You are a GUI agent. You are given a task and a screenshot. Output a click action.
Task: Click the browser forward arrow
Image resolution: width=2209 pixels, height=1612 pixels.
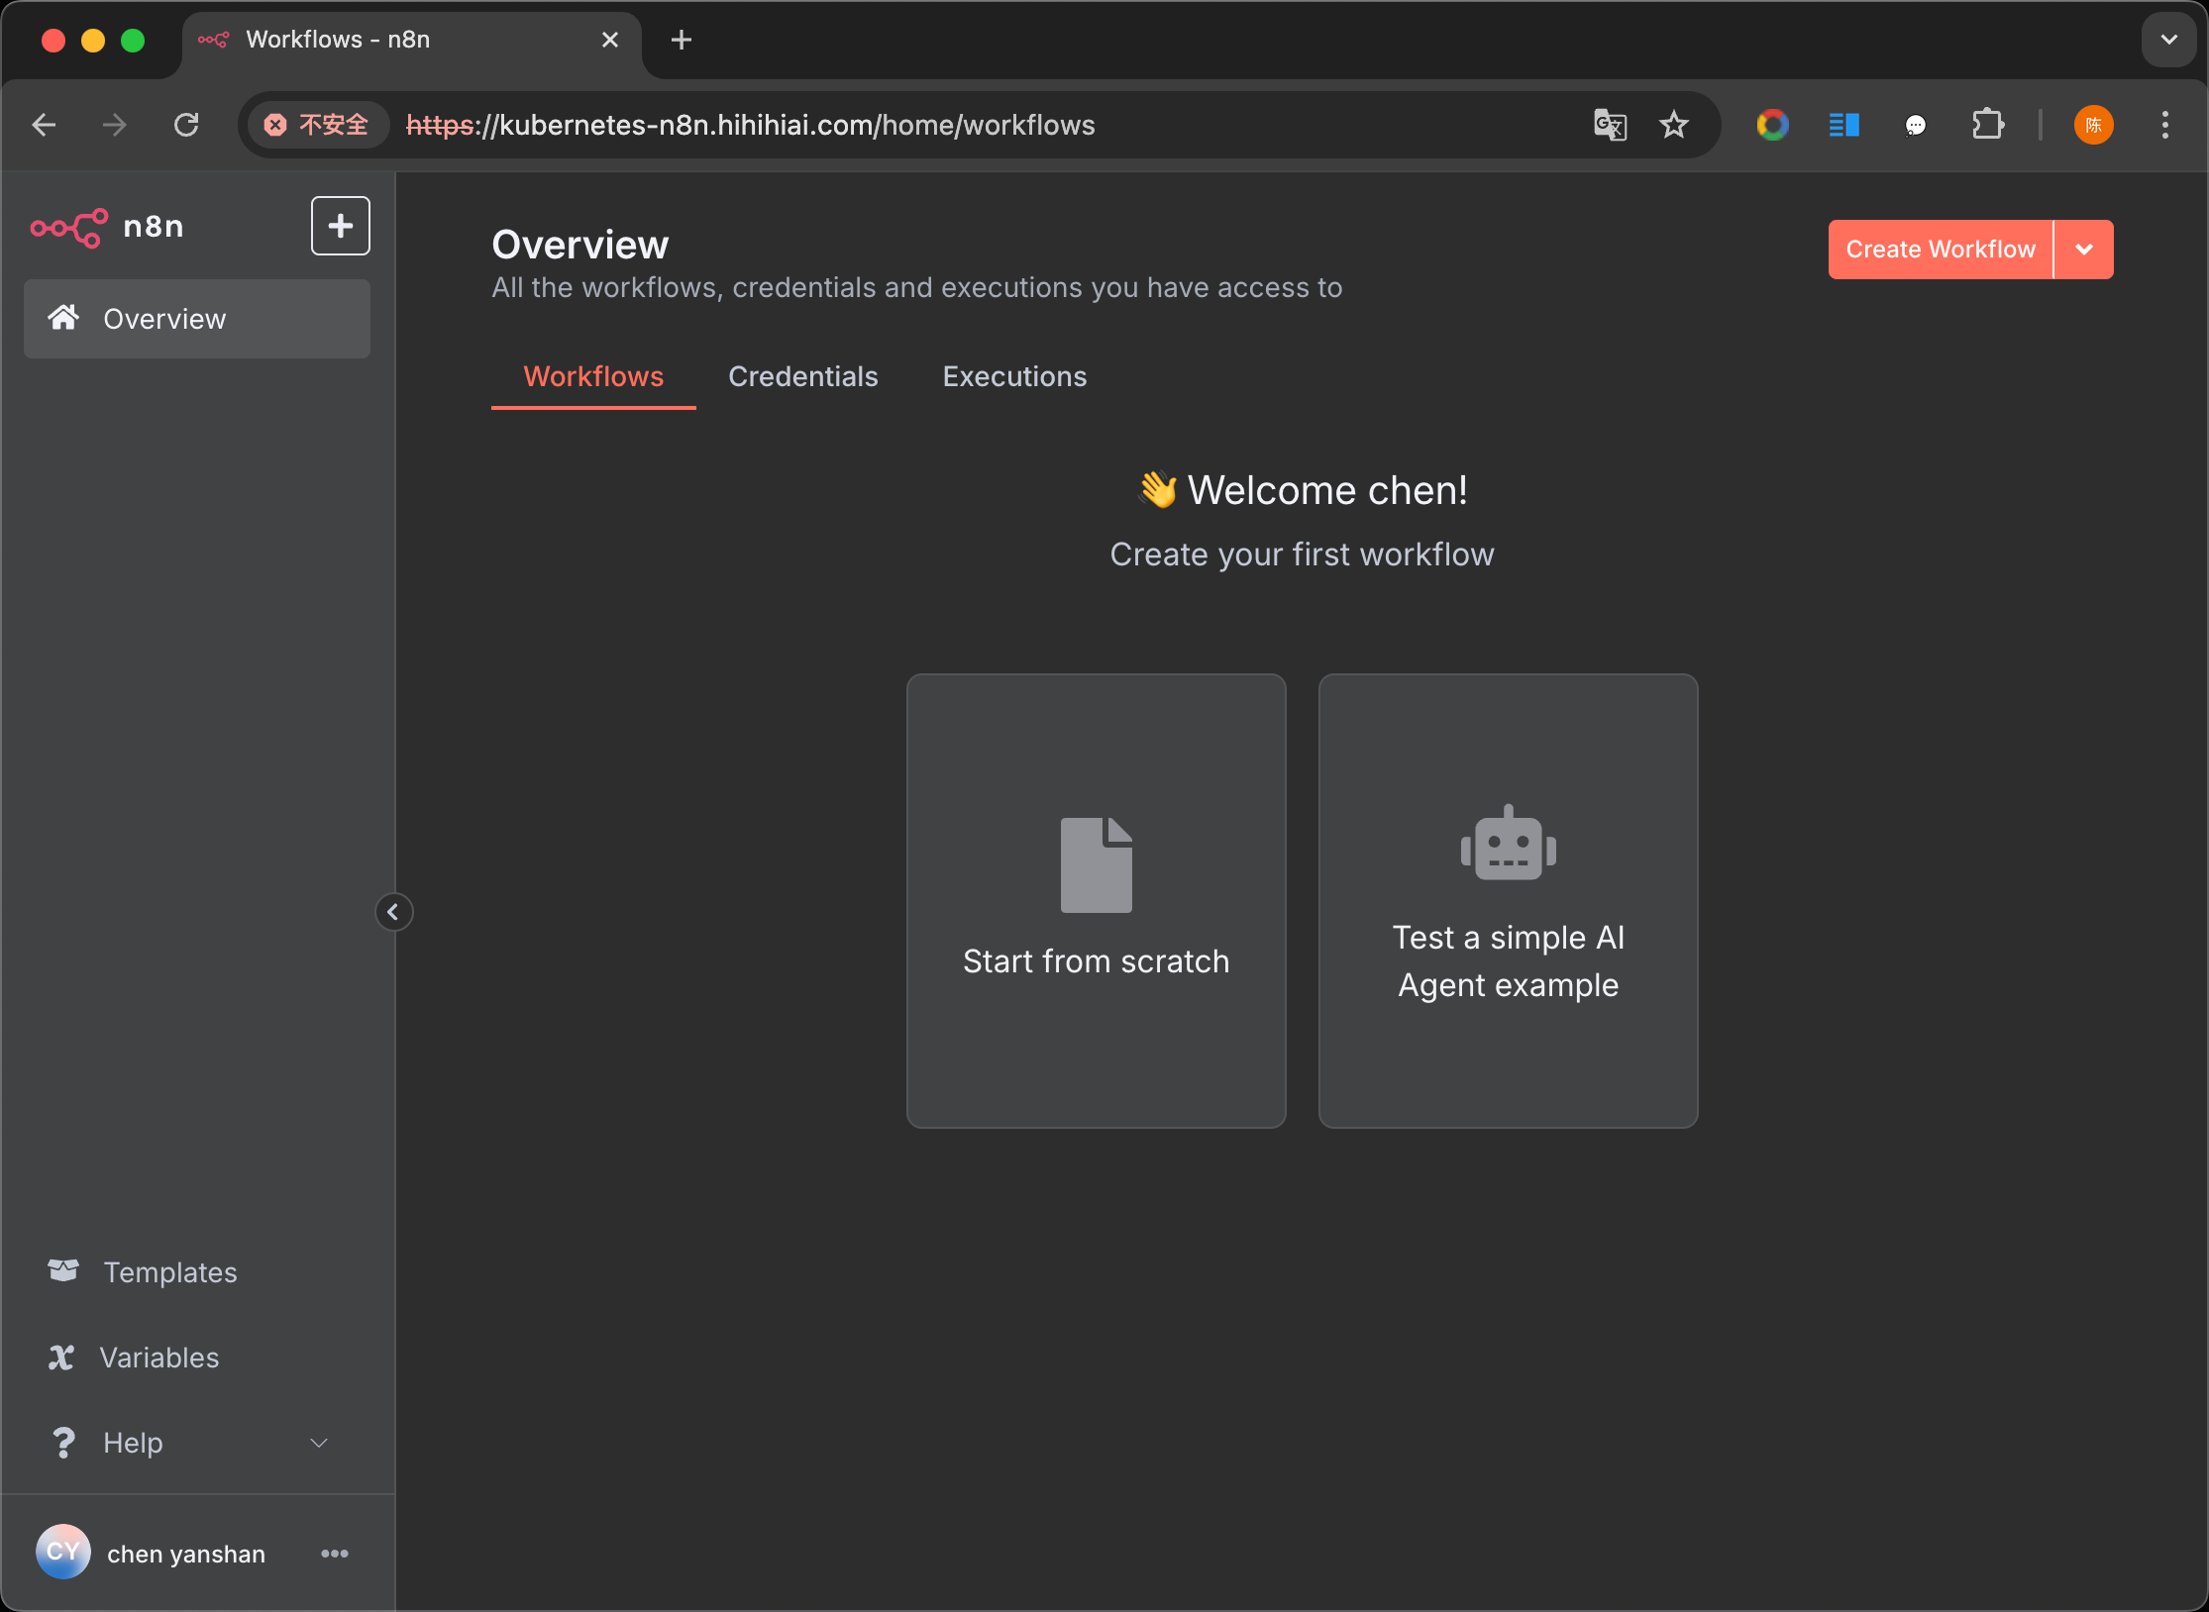pyautogui.click(x=115, y=125)
